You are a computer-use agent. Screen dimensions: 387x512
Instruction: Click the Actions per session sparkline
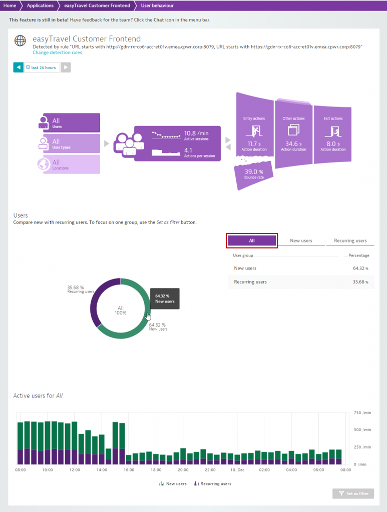click(166, 152)
